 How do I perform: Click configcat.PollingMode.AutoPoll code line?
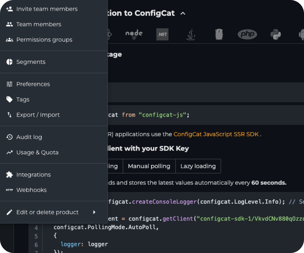[106, 227]
